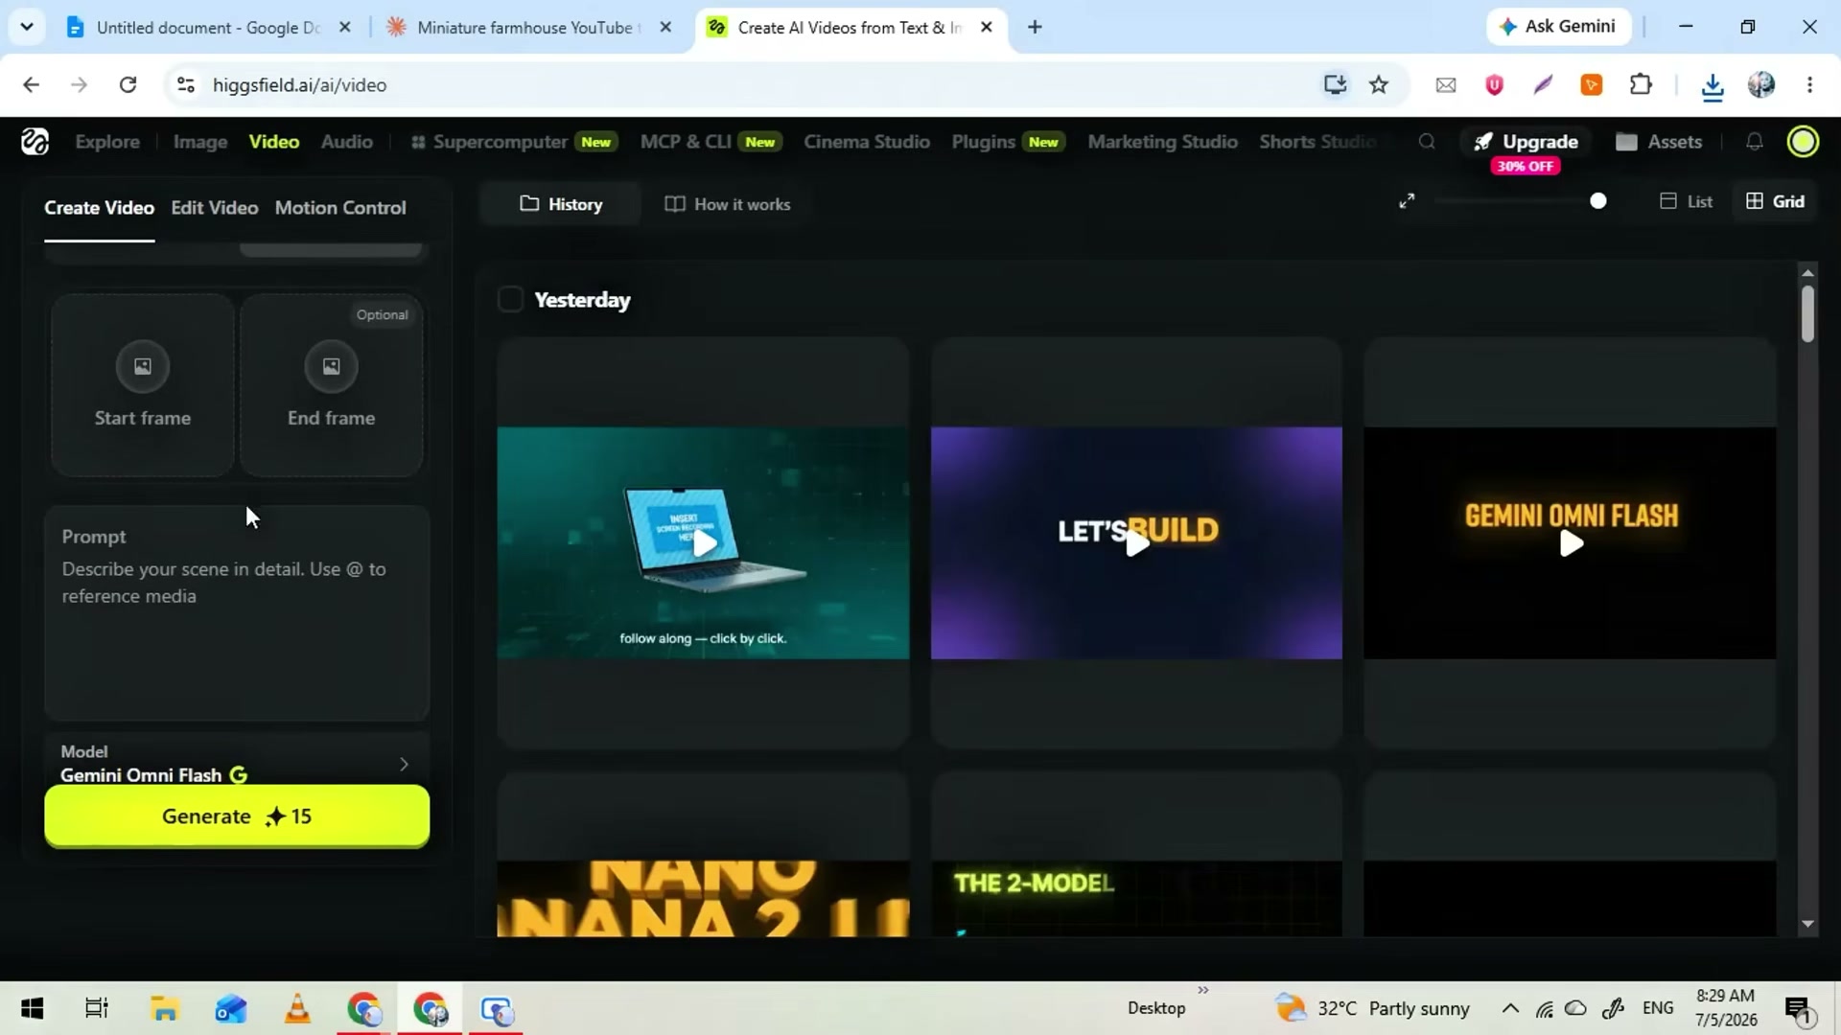Click the Start frame image upload icon
Screen dimensions: 1841x1035
point(142,366)
